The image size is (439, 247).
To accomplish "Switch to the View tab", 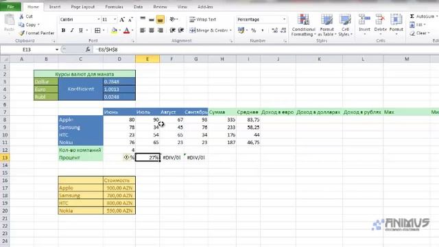I will [182, 7].
